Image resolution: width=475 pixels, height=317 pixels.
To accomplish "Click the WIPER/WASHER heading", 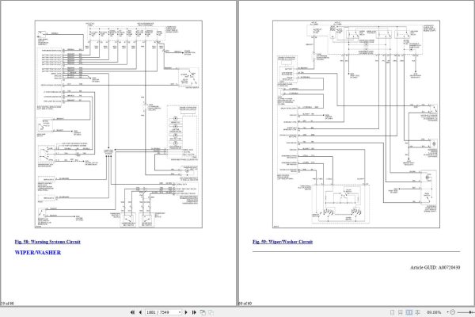I will tap(38, 252).
